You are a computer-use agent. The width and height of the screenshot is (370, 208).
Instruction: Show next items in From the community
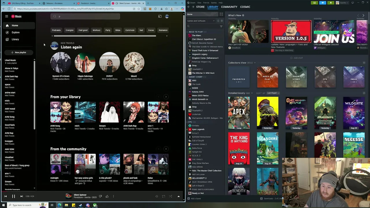[x=166, y=149]
